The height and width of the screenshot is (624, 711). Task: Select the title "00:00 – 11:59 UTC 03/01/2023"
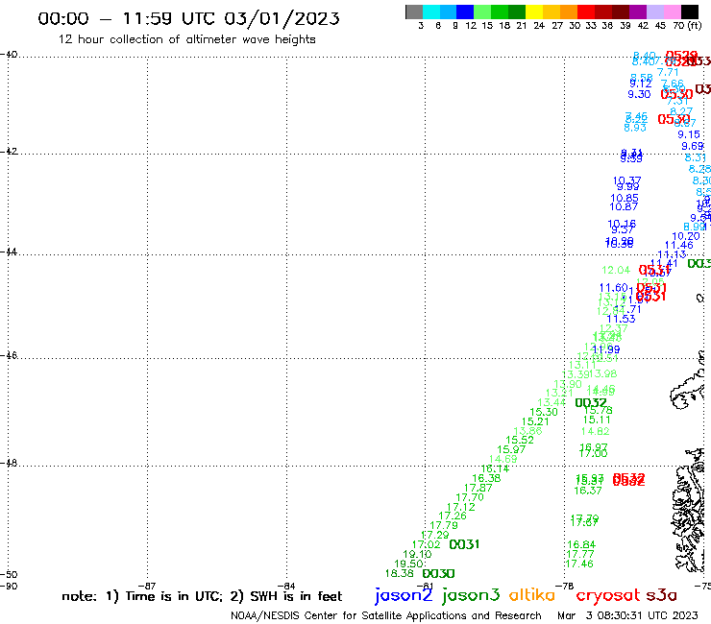188,18
